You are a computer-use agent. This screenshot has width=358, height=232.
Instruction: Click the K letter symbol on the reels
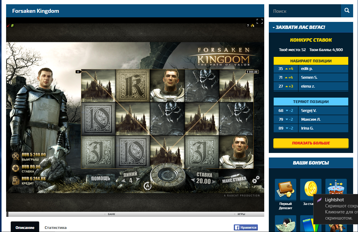(x=133, y=86)
